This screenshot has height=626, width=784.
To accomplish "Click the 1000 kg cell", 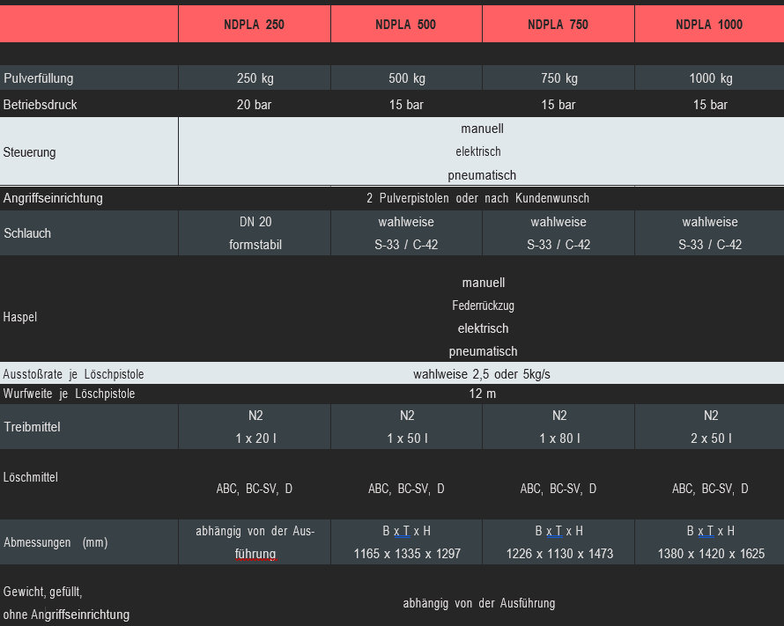I will coord(711,78).
